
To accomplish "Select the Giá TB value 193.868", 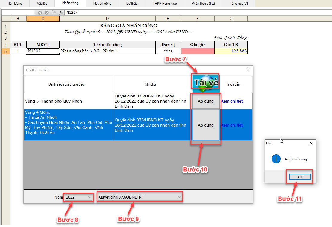I will pos(231,51).
